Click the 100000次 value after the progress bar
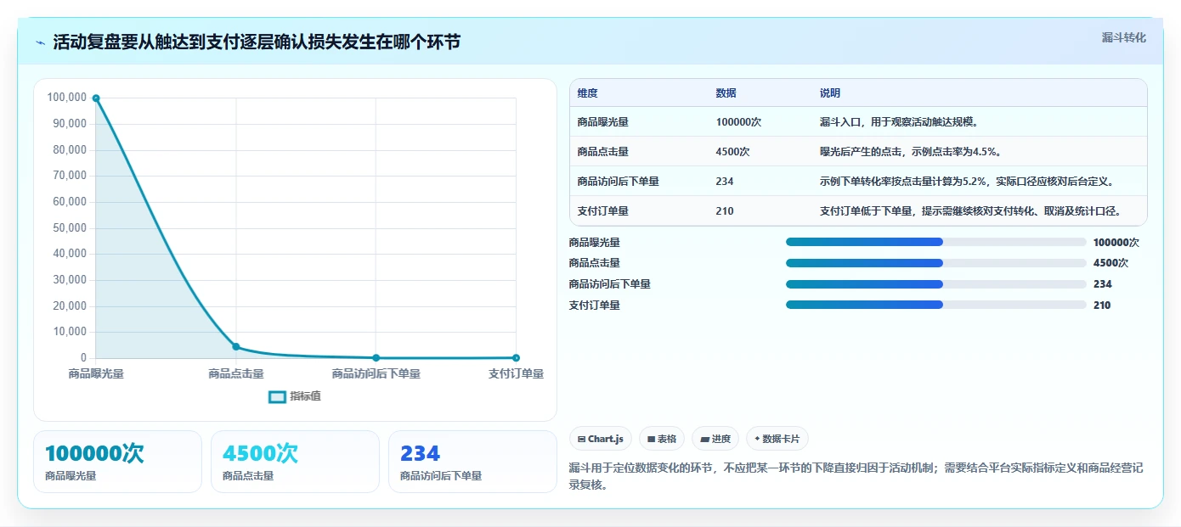Image resolution: width=1181 pixels, height=527 pixels. pyautogui.click(x=1116, y=242)
